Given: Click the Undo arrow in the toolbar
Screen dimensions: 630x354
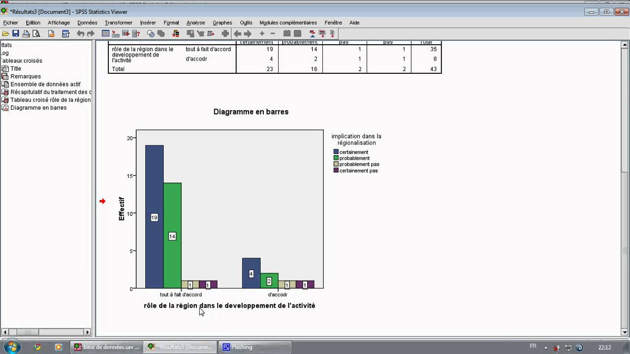Looking at the screenshot, I should (81, 33).
